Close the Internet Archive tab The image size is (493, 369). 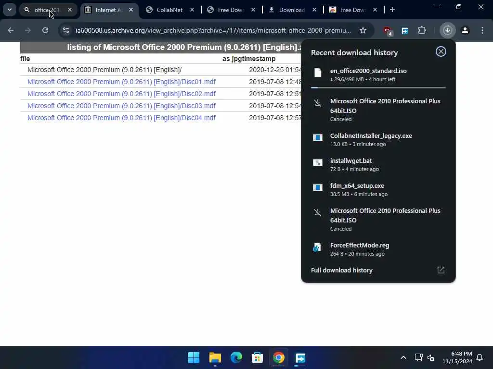click(131, 10)
